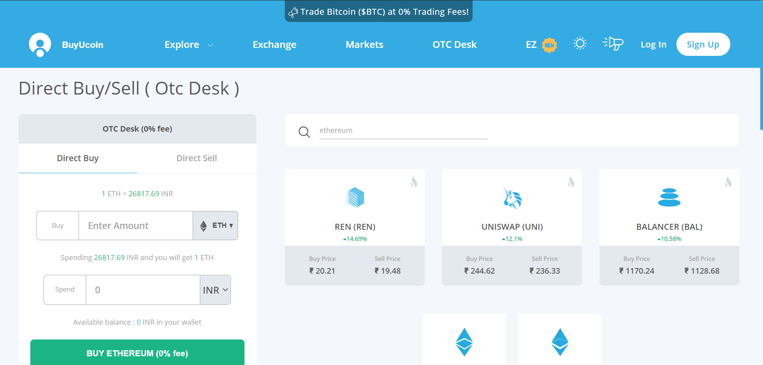763x365 pixels.
Task: Click the REN 14.69% change value
Action: pyautogui.click(x=355, y=239)
